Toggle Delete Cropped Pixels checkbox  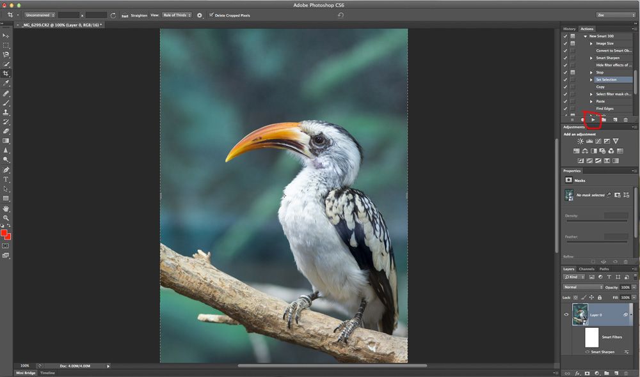tap(212, 15)
